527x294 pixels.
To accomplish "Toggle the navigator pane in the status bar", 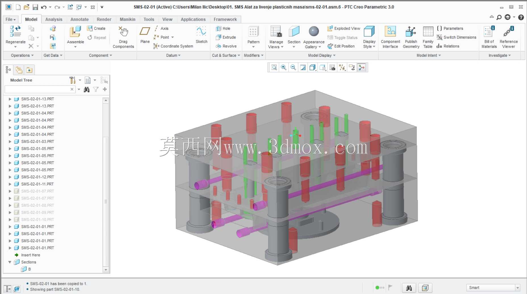I will tap(8, 289).
